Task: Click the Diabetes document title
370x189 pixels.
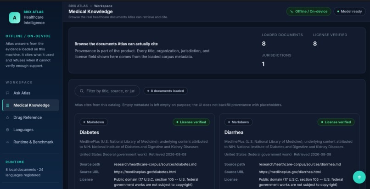Action: point(89,132)
